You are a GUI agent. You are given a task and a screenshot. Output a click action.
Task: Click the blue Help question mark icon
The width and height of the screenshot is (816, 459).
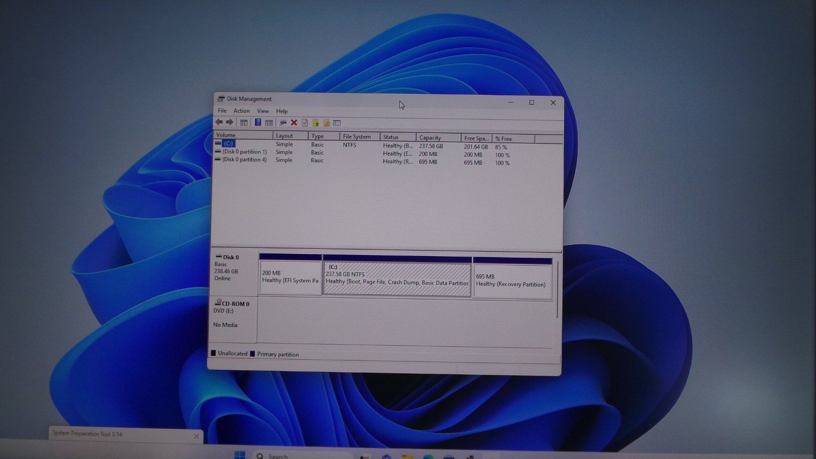tap(258, 122)
